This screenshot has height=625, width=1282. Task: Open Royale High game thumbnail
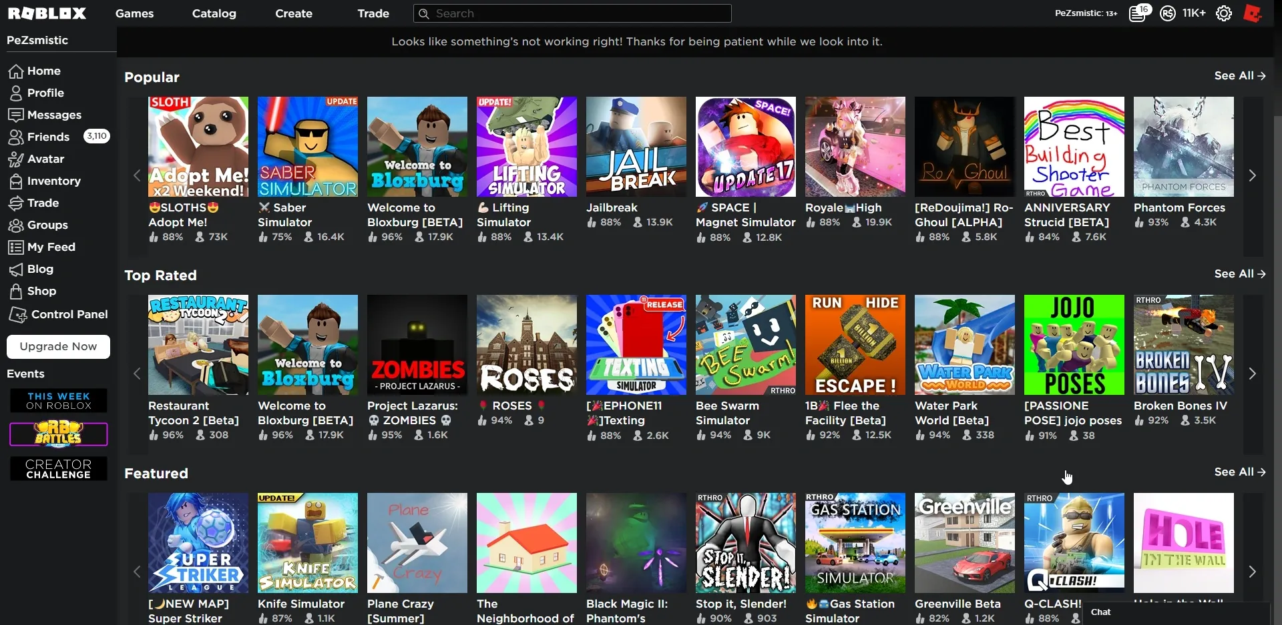pos(855,147)
